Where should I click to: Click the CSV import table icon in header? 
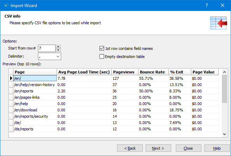[218, 24]
